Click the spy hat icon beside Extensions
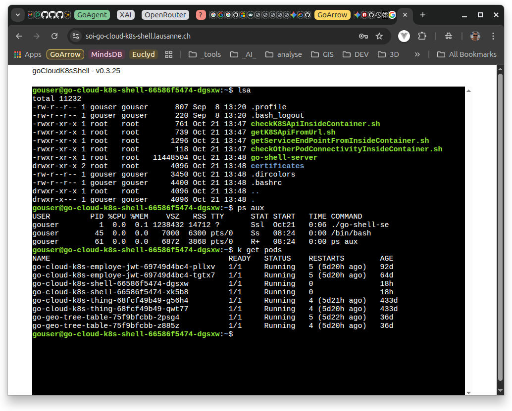The image size is (512, 411). 449,36
